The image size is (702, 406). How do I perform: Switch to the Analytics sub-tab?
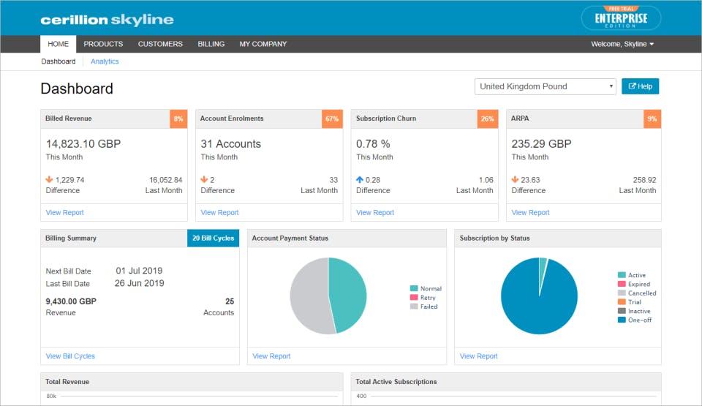click(105, 61)
